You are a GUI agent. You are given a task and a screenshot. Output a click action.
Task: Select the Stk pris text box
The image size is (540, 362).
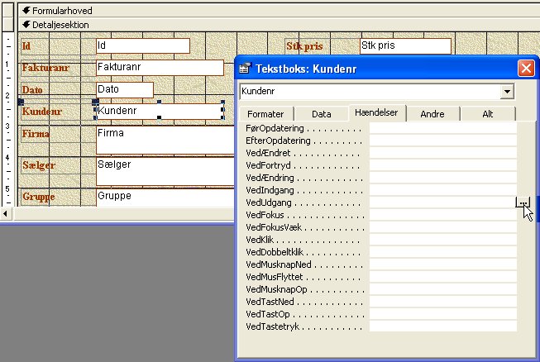click(405, 46)
